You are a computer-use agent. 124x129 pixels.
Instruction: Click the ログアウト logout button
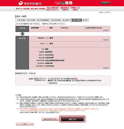(105, 3)
